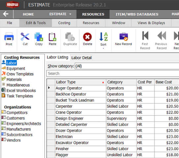Open the Window ribbon tab
This screenshot has width=179, height=158.
click(118, 23)
